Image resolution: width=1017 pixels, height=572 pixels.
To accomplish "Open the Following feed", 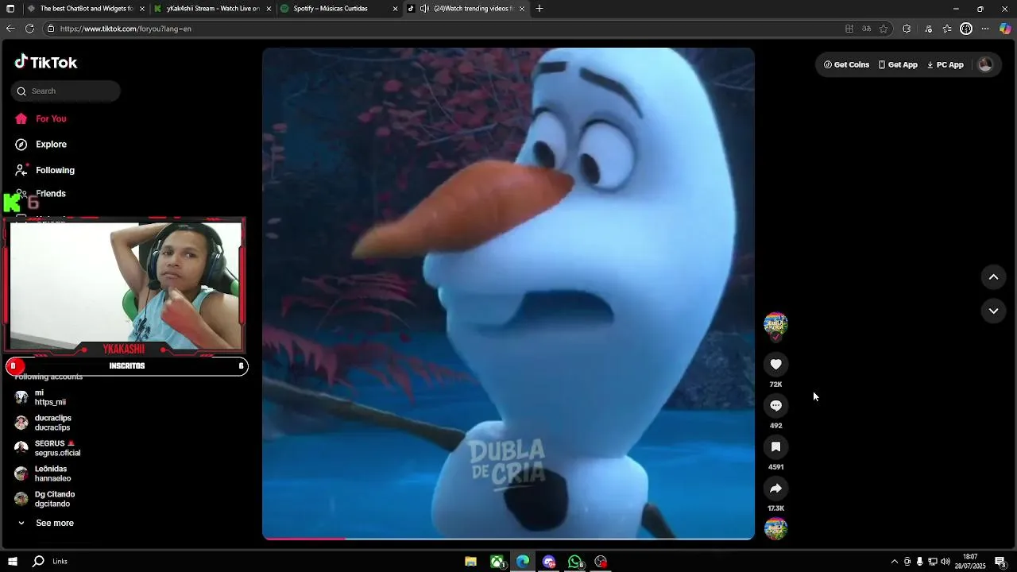I will pyautogui.click(x=44, y=170).
